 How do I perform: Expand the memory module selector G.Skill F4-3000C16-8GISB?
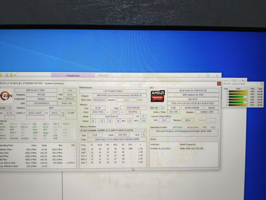(145, 130)
